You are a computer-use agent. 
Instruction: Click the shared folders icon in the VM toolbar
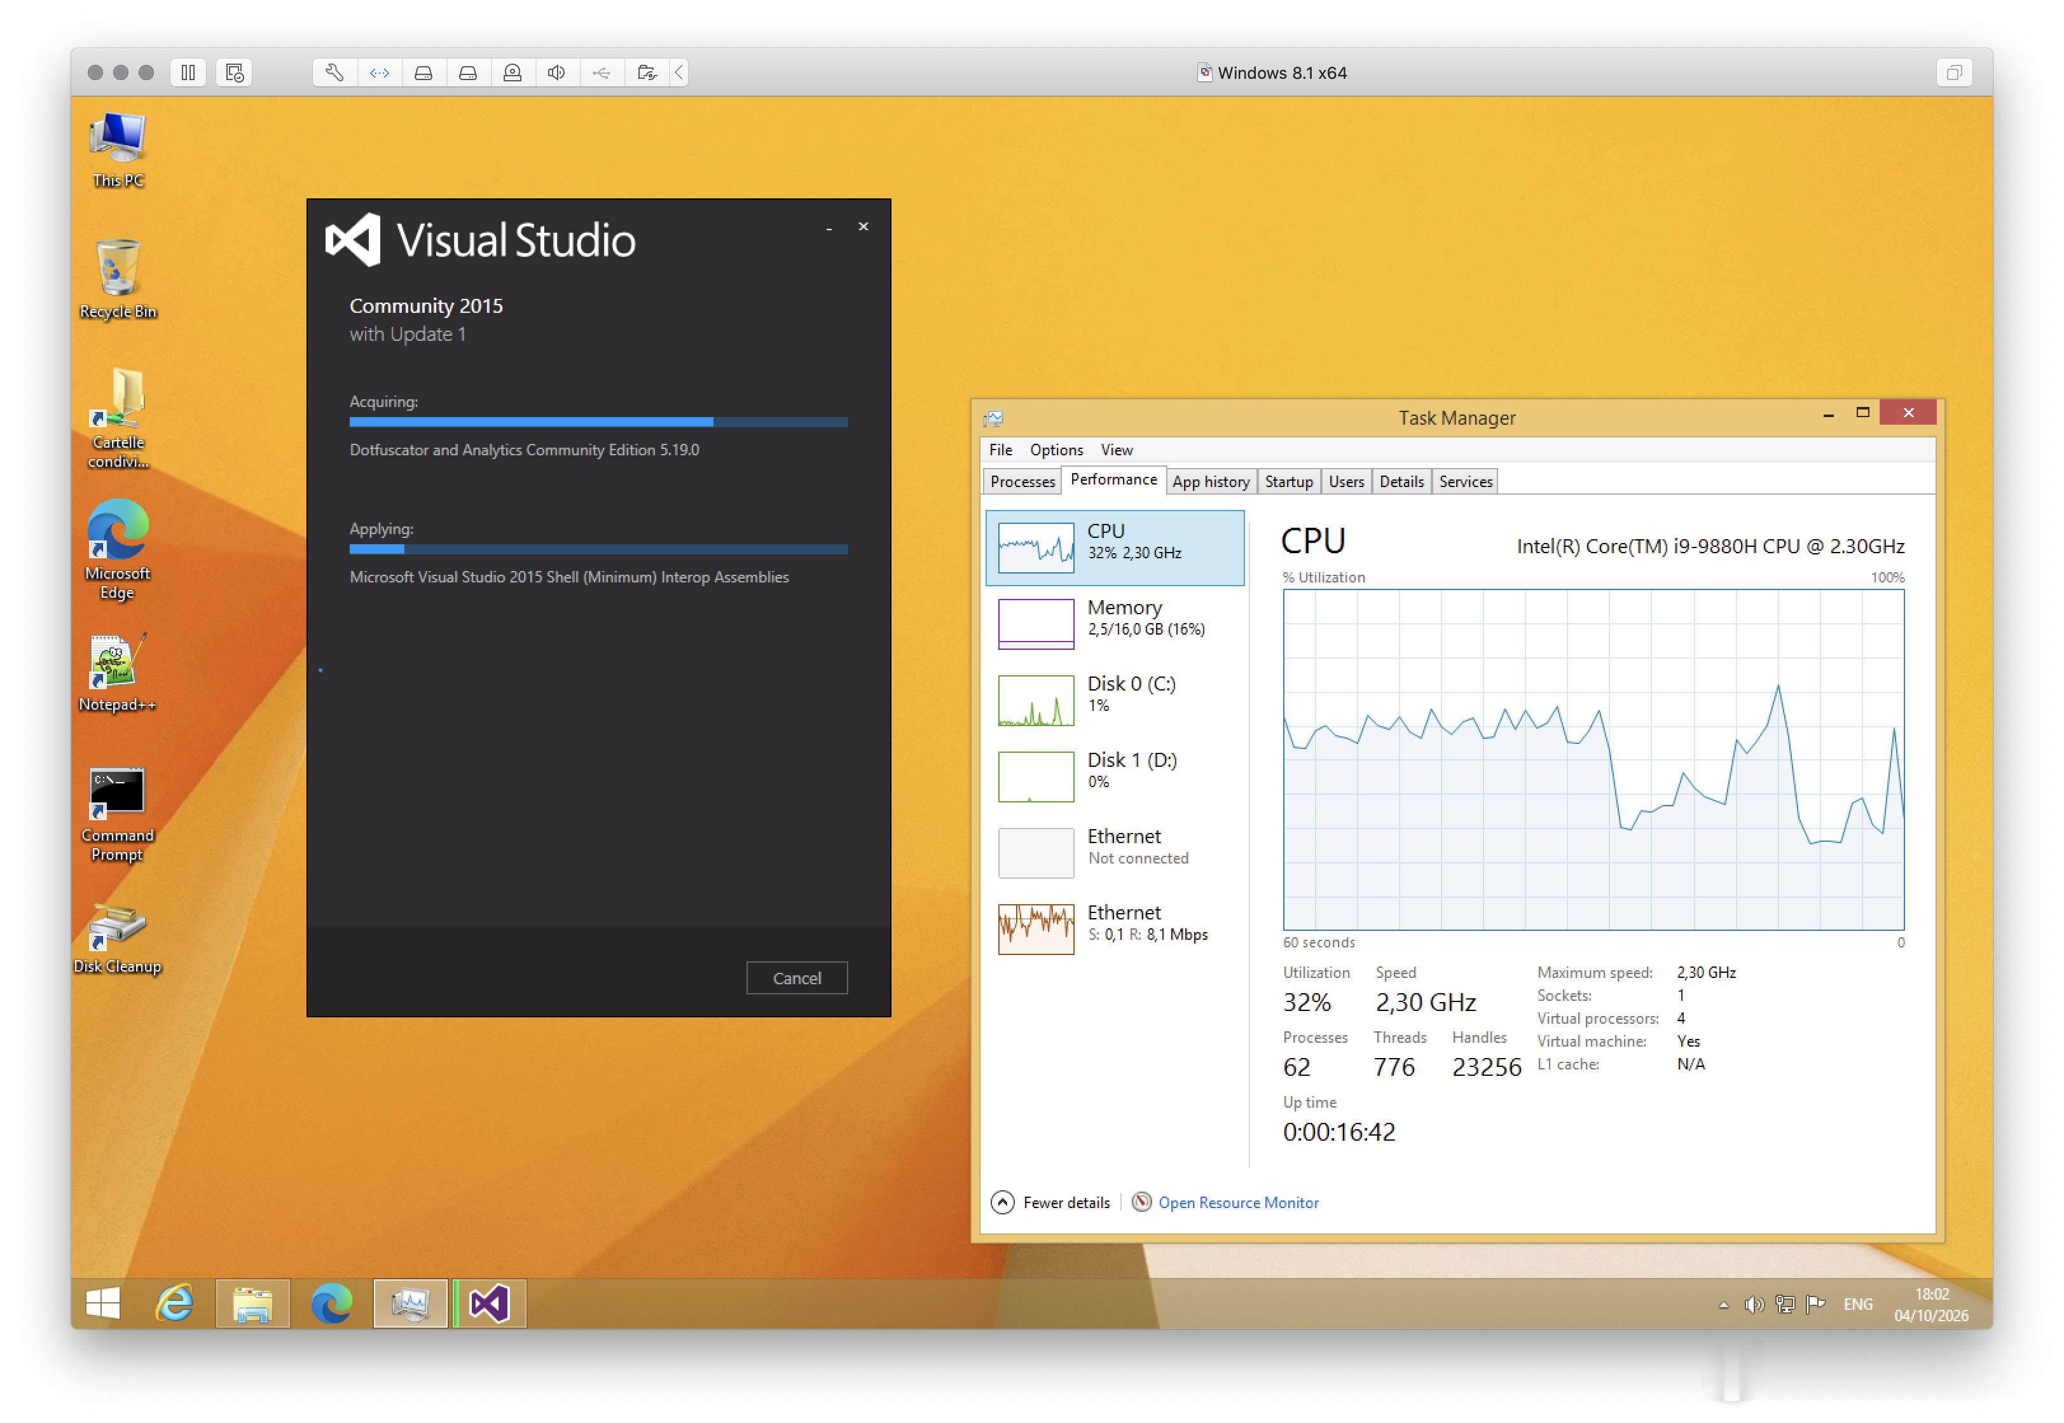coord(648,73)
